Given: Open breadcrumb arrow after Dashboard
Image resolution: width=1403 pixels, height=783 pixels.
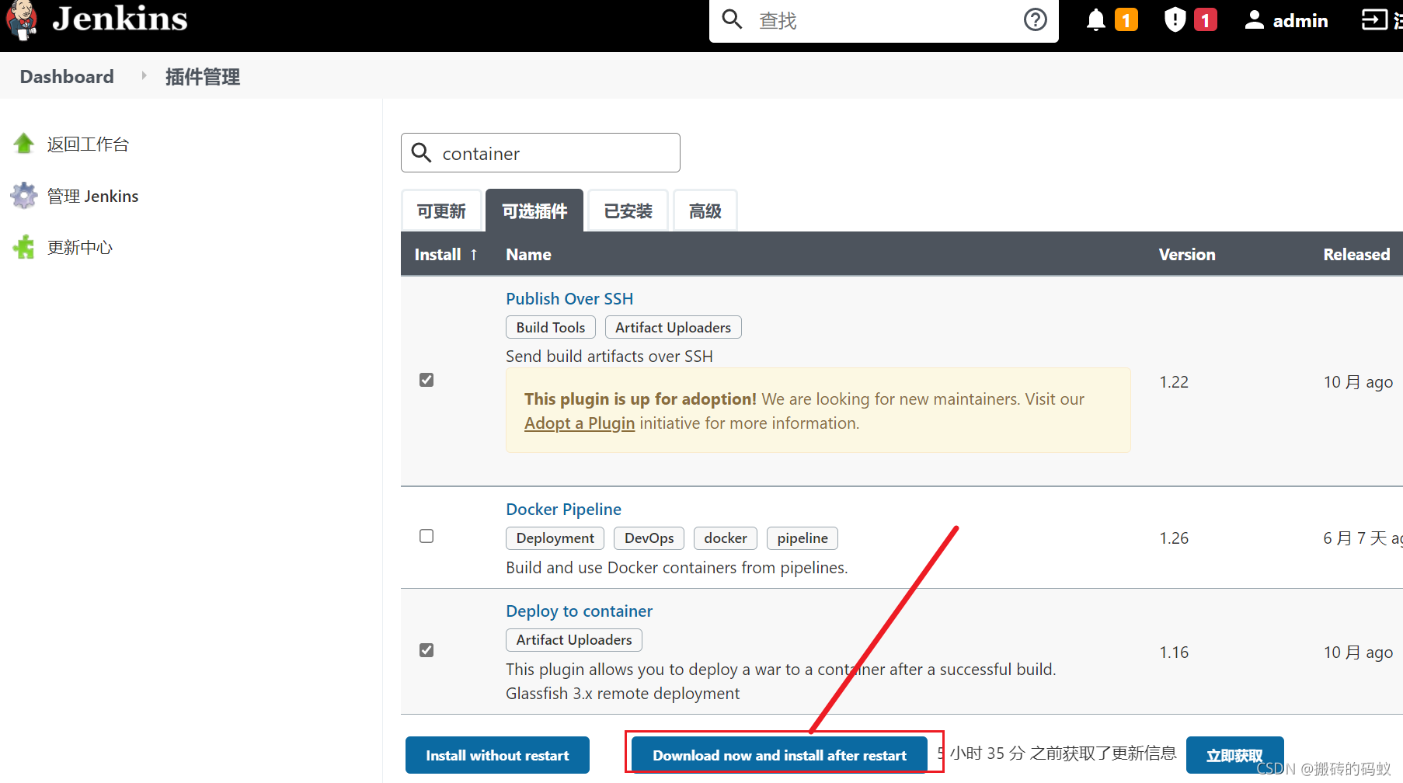Looking at the screenshot, I should tap(144, 76).
